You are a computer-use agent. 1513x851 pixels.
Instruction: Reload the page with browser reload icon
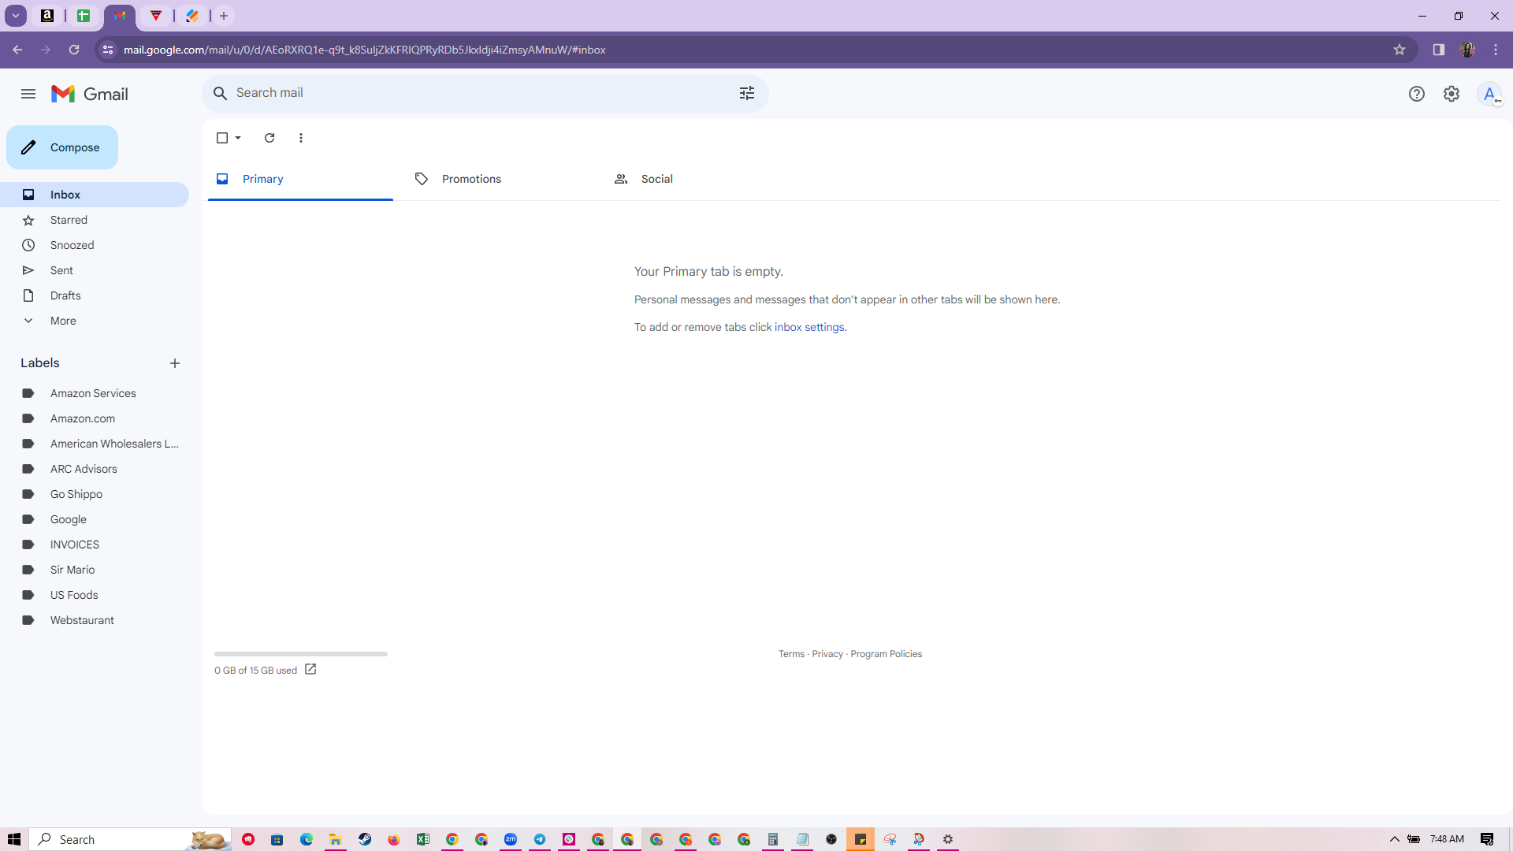(x=74, y=50)
